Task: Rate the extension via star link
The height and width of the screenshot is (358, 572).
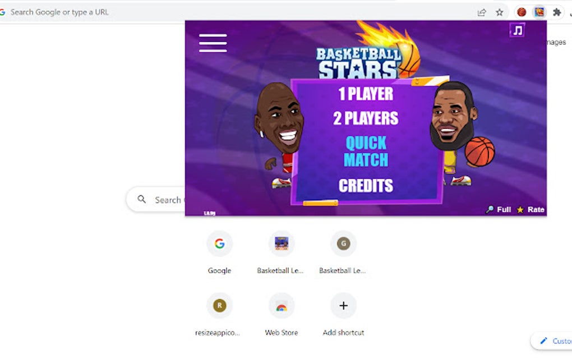Action: (531, 209)
